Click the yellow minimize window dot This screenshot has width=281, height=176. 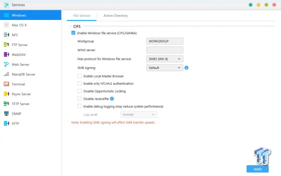pyautogui.click(x=258, y=5)
